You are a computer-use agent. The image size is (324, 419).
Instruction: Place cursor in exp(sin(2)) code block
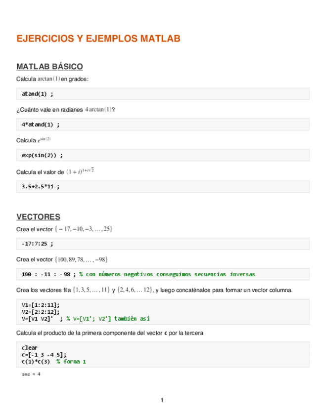[43, 155]
